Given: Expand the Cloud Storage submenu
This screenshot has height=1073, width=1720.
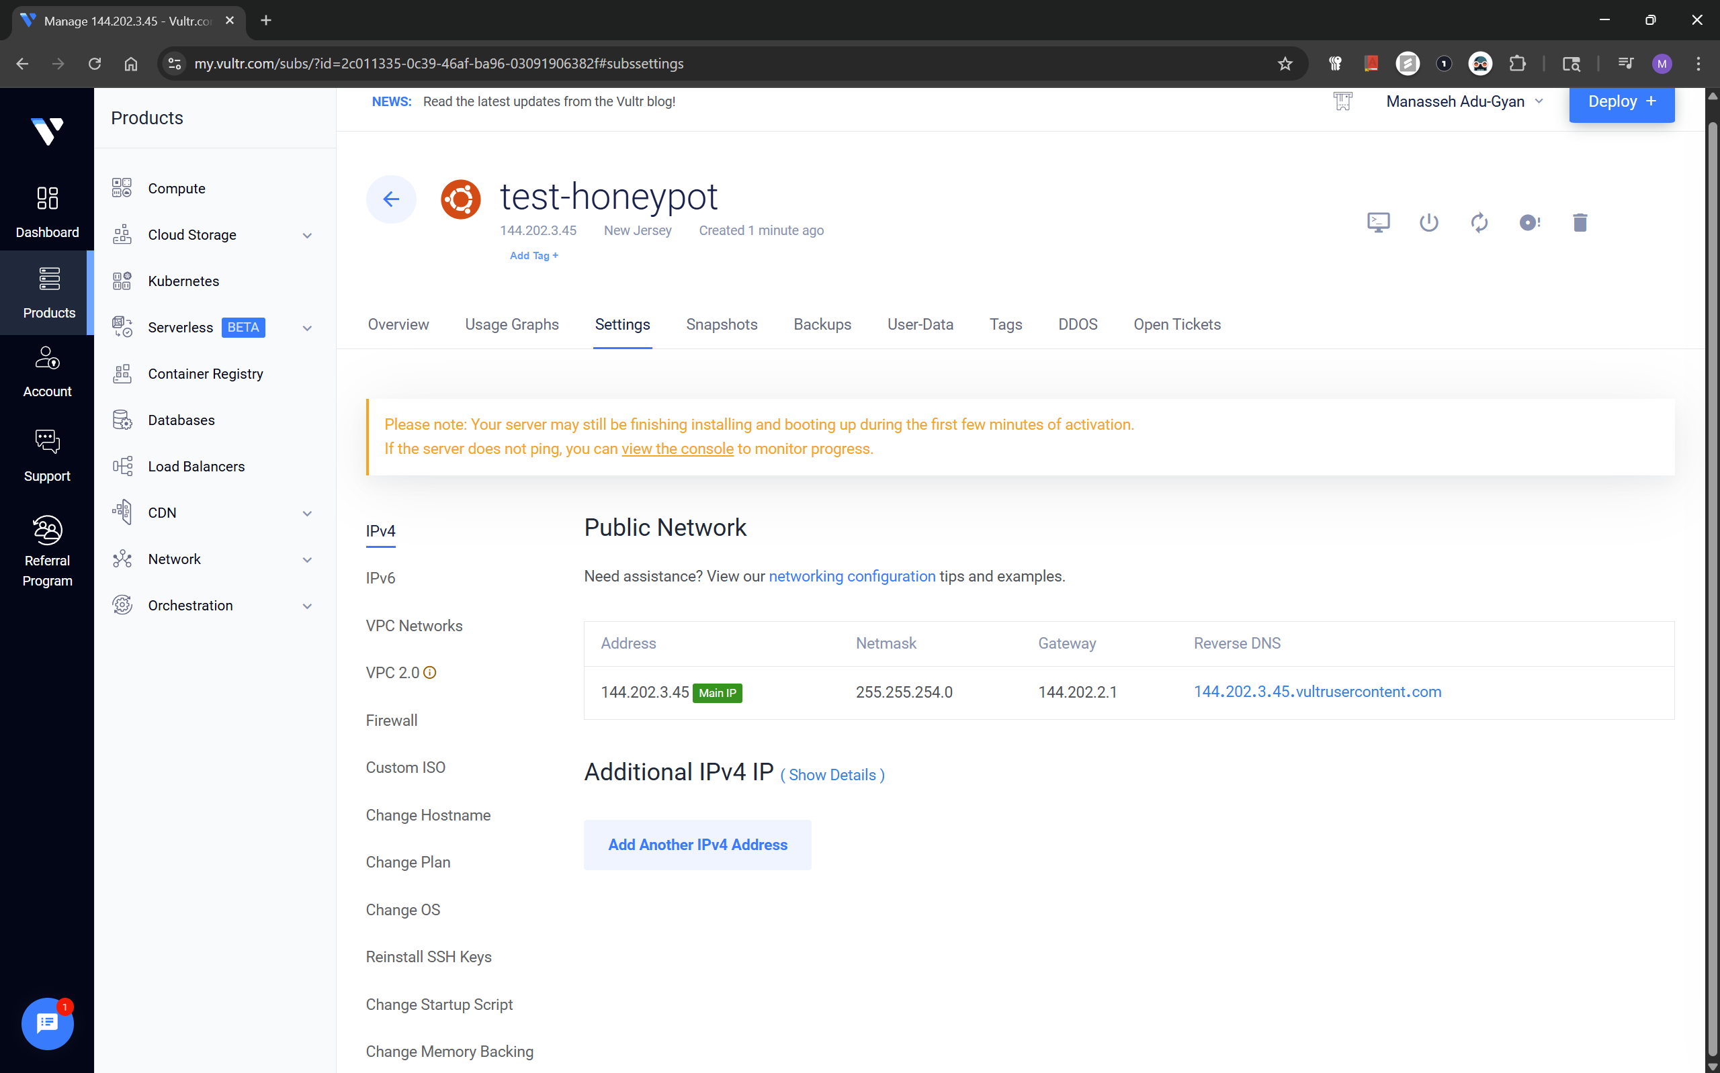Looking at the screenshot, I should point(307,236).
